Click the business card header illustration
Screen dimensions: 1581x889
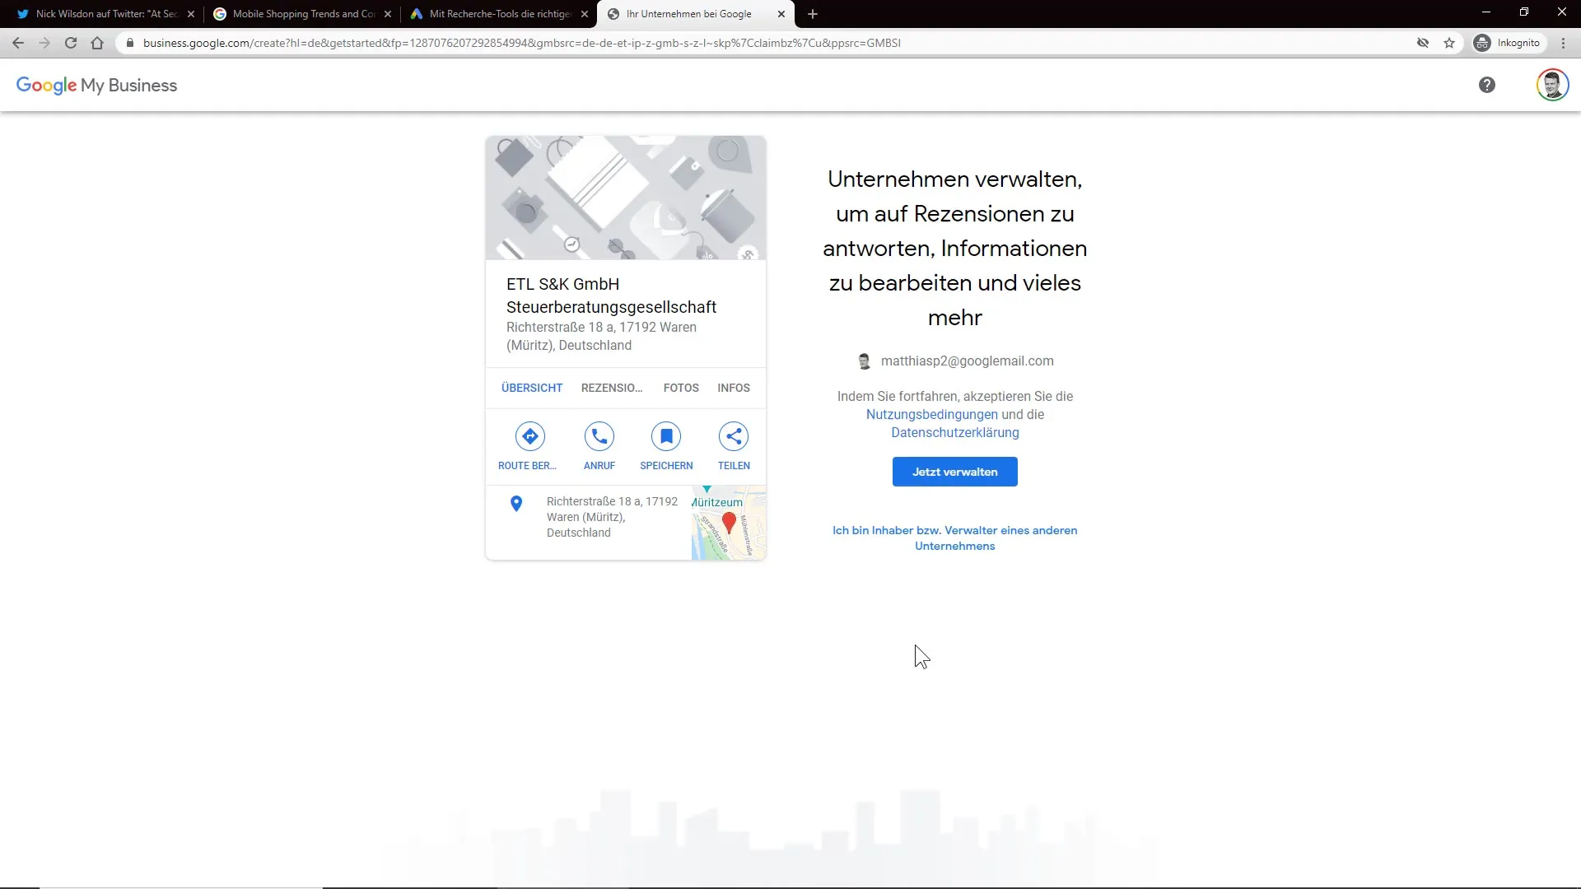click(626, 198)
